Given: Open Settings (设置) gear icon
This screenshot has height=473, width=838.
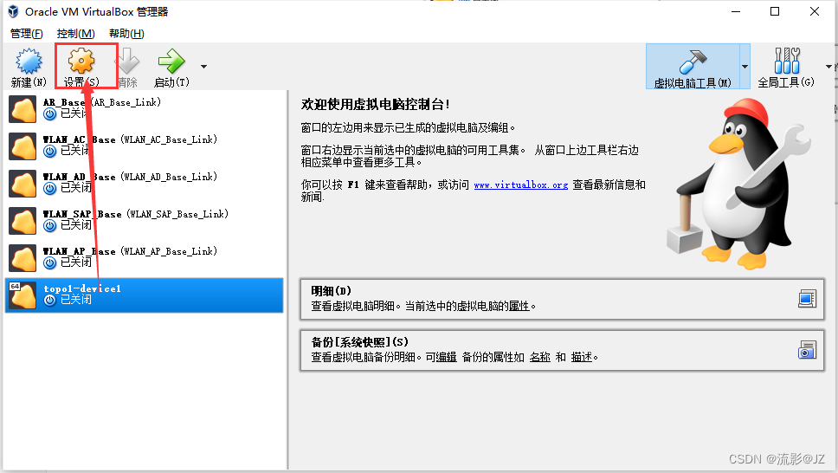Looking at the screenshot, I should click(x=81, y=61).
